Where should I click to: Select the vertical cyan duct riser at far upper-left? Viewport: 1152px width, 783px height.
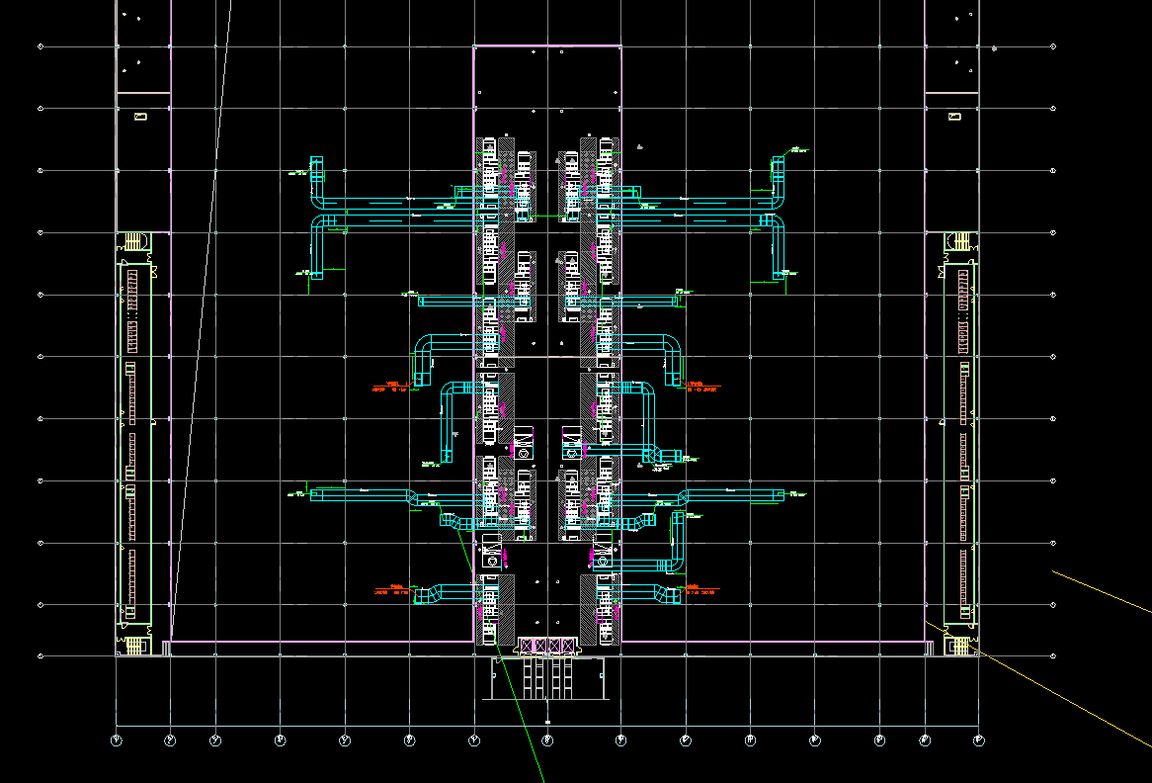click(x=317, y=176)
